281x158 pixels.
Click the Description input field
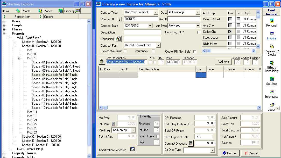pyautogui.click(x=142, y=32)
